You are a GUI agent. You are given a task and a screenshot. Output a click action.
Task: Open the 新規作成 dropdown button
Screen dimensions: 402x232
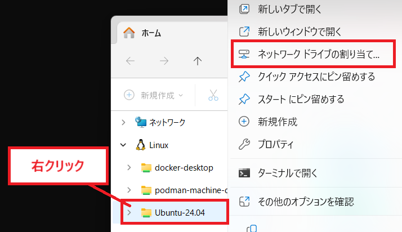pos(154,95)
